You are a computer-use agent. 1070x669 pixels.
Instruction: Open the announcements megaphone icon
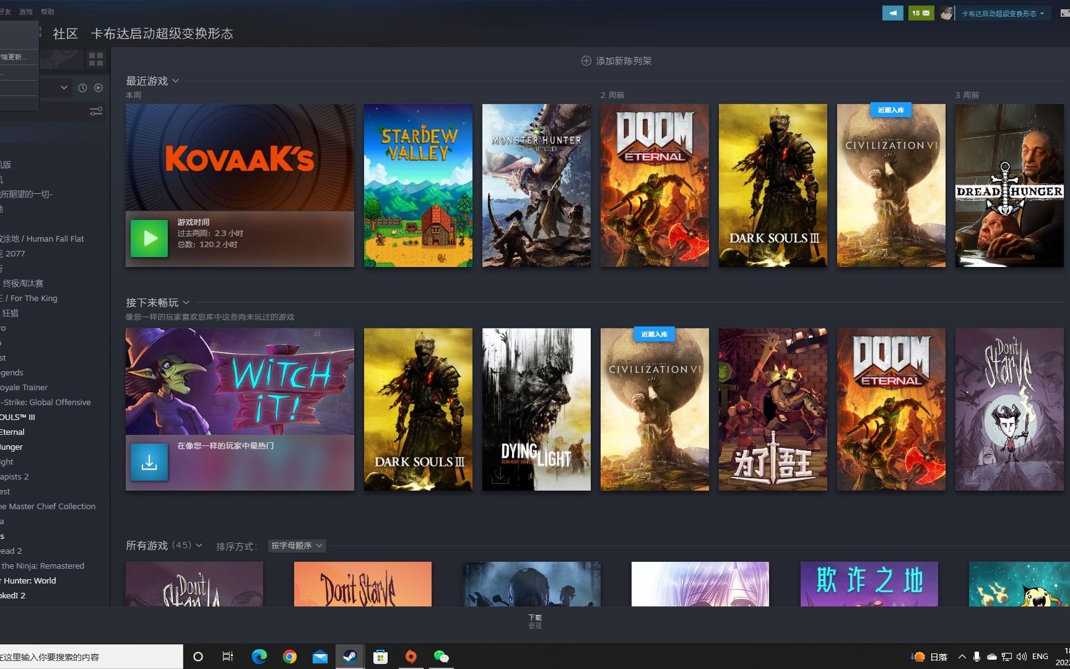coord(892,13)
